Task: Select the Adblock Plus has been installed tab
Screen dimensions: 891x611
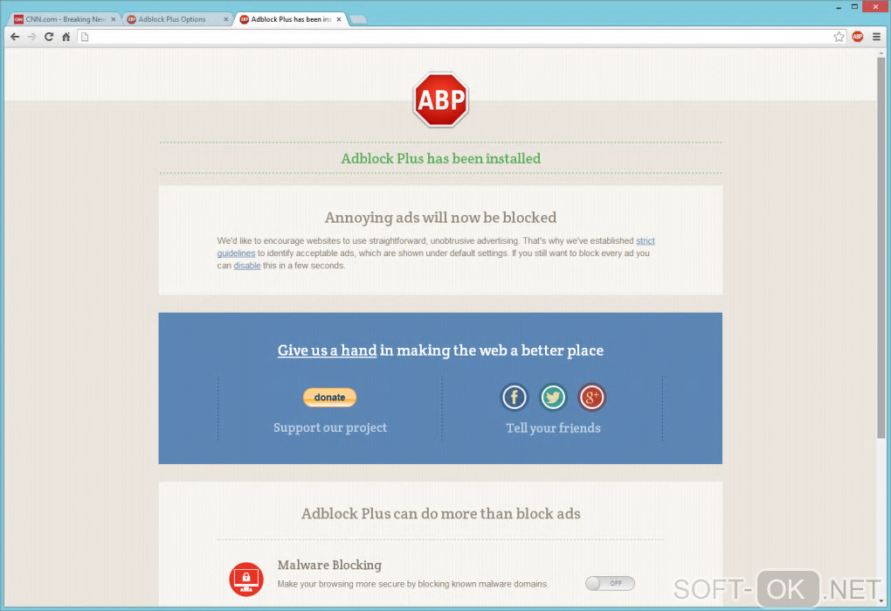Action: point(290,19)
